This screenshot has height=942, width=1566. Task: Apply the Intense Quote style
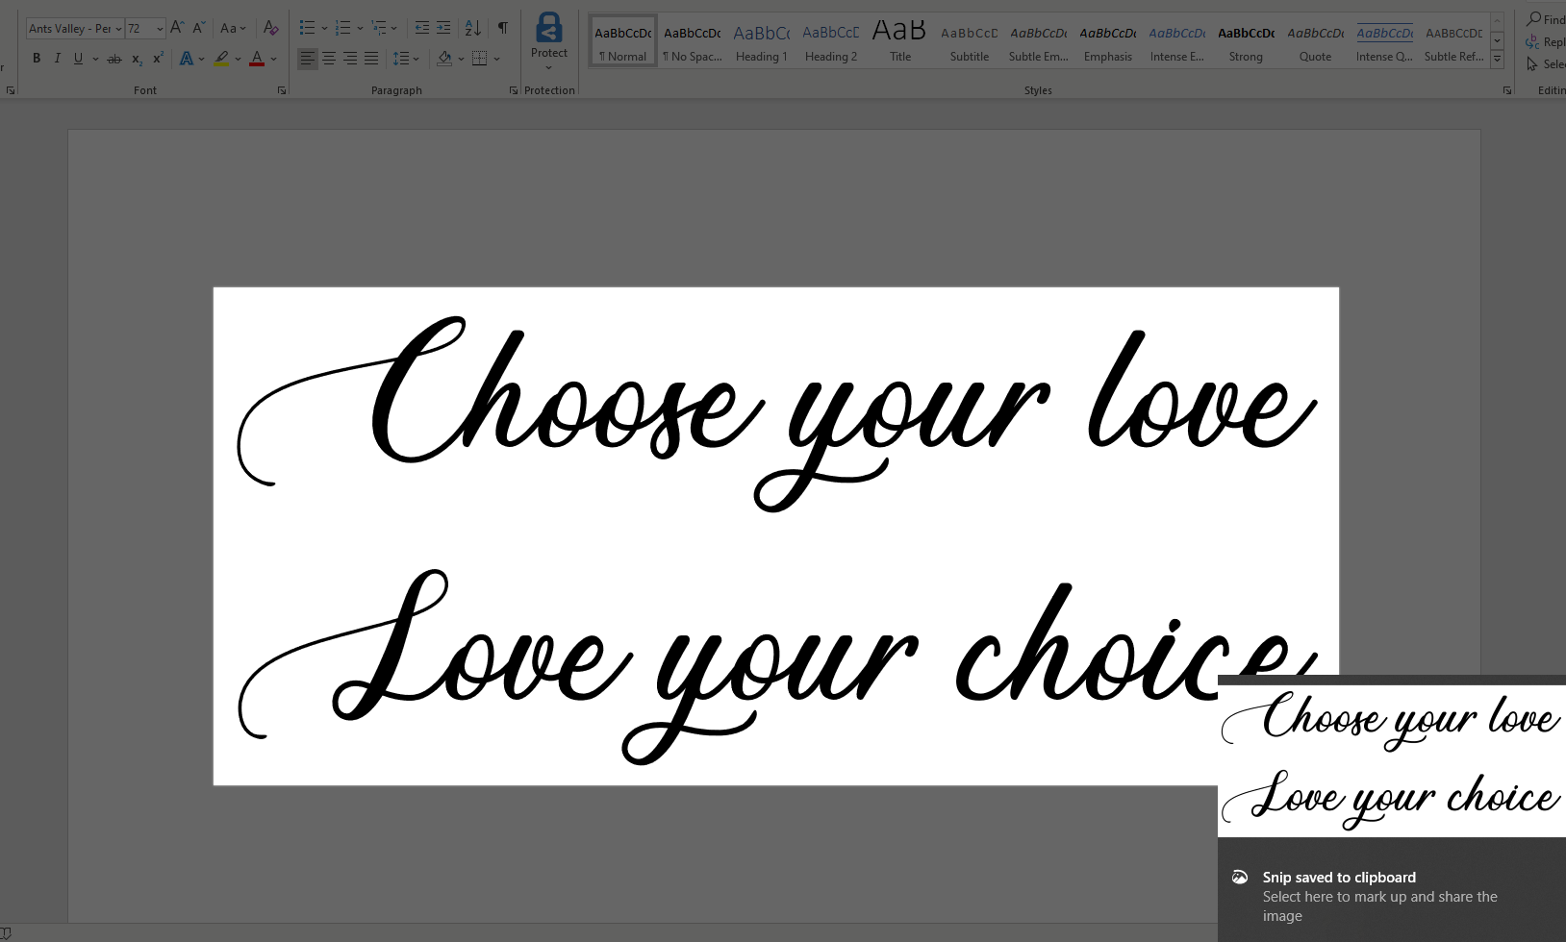click(1385, 41)
